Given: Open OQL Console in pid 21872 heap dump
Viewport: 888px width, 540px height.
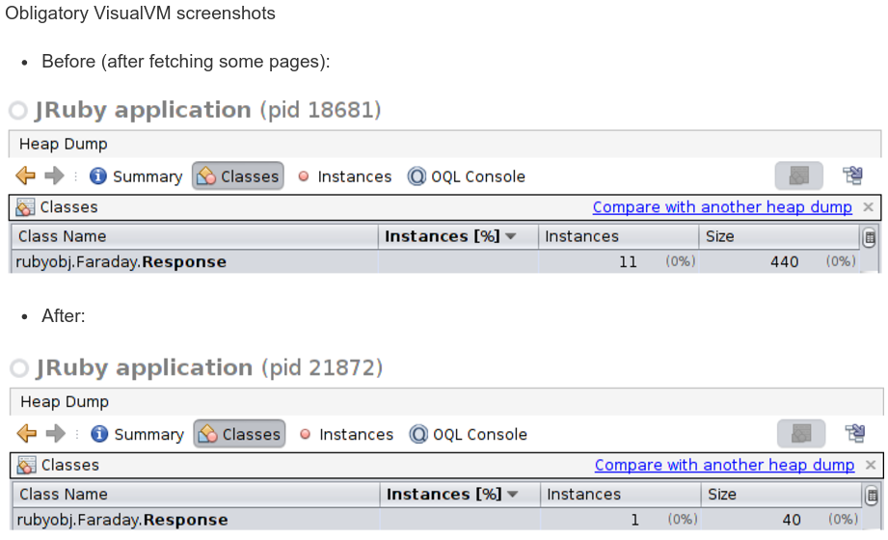Looking at the screenshot, I should (468, 435).
